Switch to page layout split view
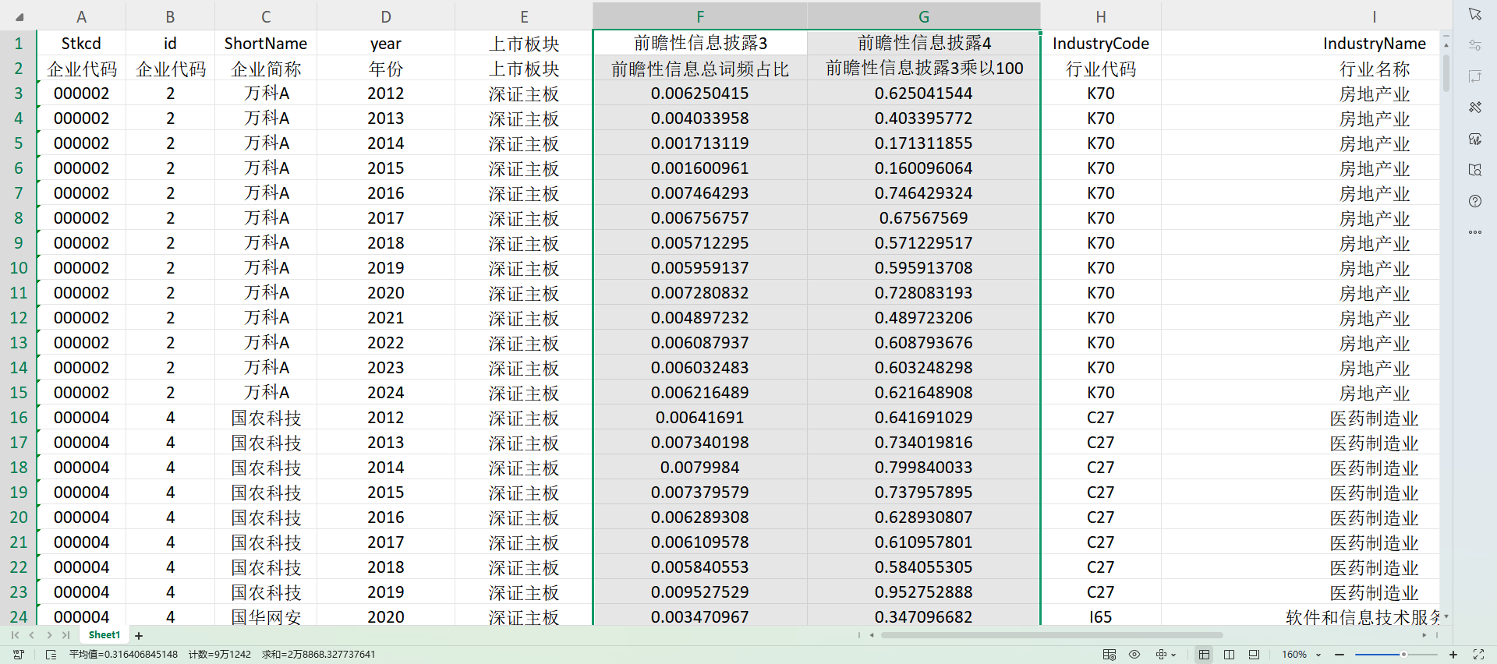This screenshot has height=664, width=1497. [x=1229, y=655]
